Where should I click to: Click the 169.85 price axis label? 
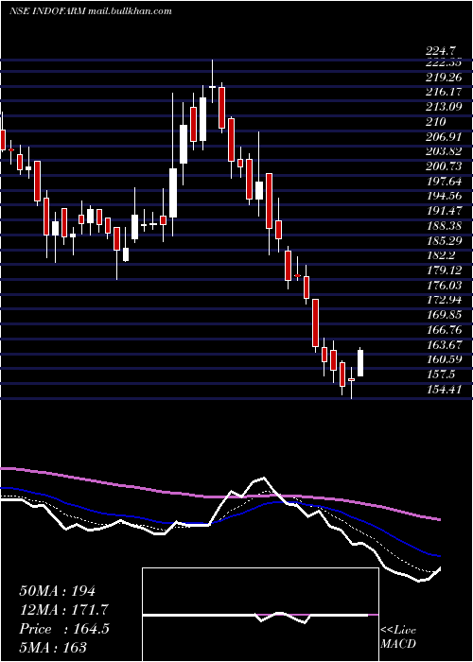[x=446, y=316]
